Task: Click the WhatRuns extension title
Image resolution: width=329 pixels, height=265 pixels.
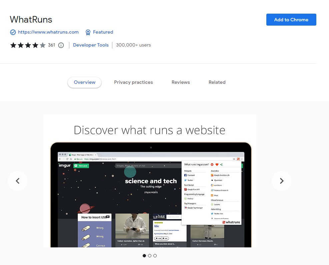Action: (31, 20)
